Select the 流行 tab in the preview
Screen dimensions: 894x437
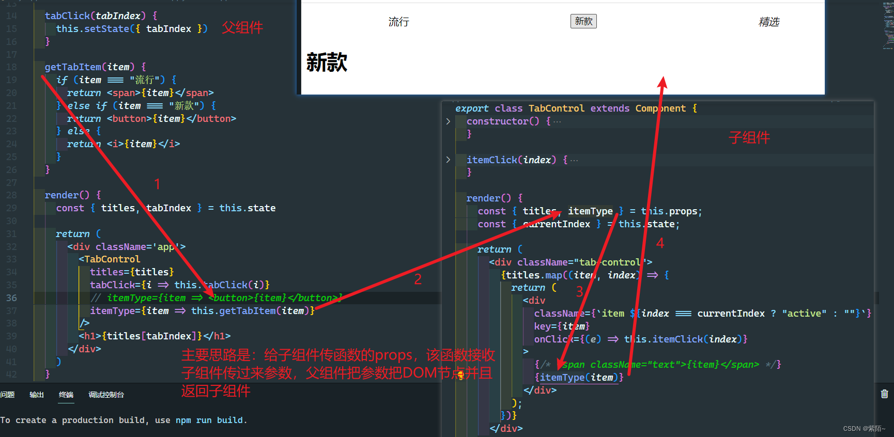point(398,22)
